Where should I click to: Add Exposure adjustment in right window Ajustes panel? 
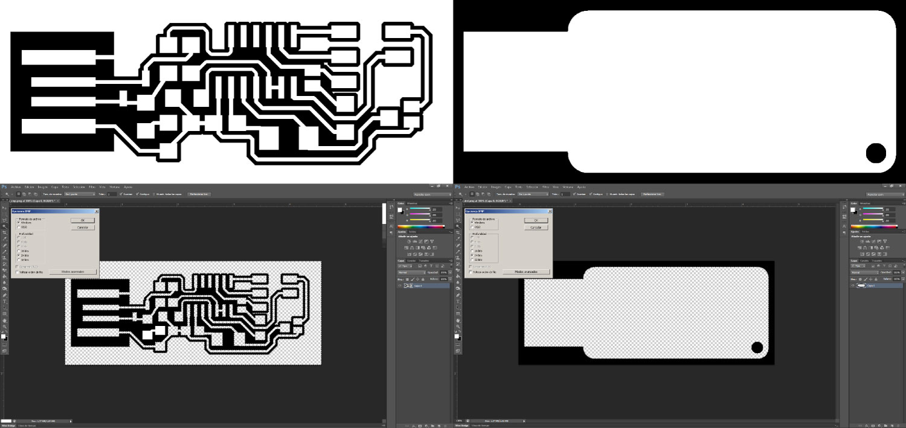(879, 241)
